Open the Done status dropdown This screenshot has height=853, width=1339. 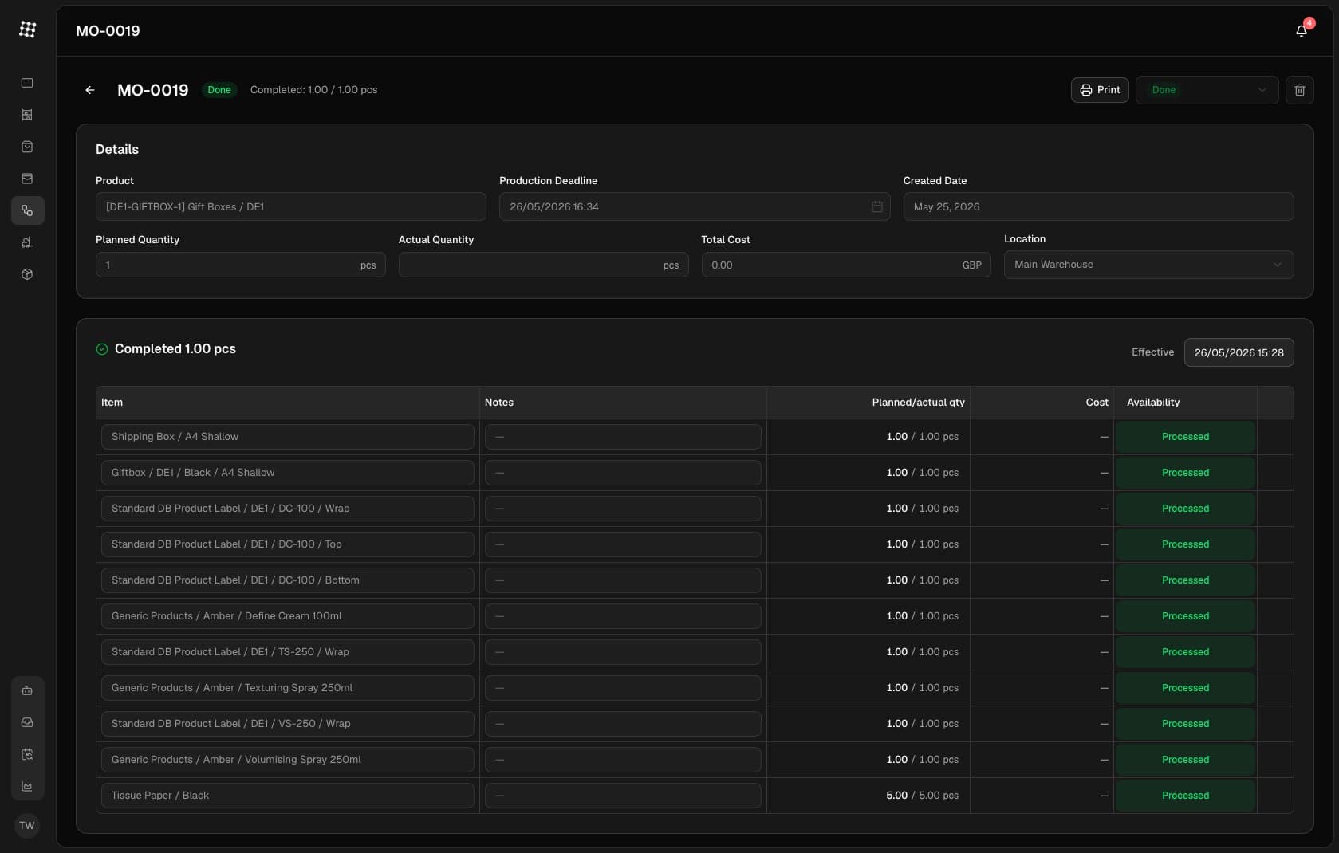[x=1207, y=90]
